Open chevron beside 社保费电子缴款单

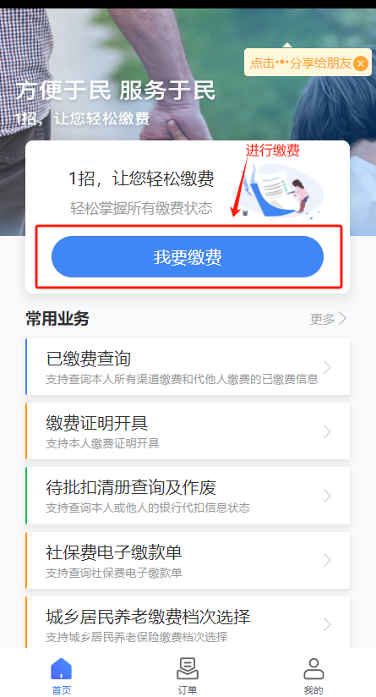coord(327,560)
